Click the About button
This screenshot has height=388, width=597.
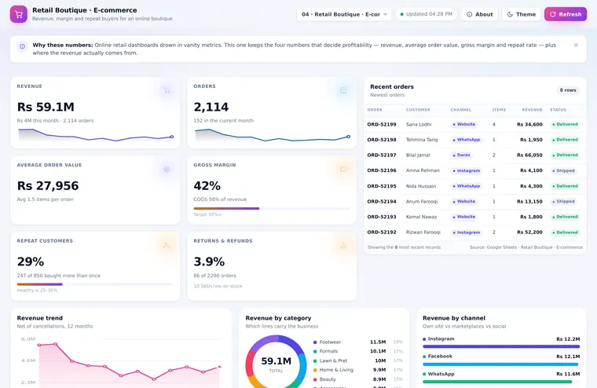(x=480, y=14)
